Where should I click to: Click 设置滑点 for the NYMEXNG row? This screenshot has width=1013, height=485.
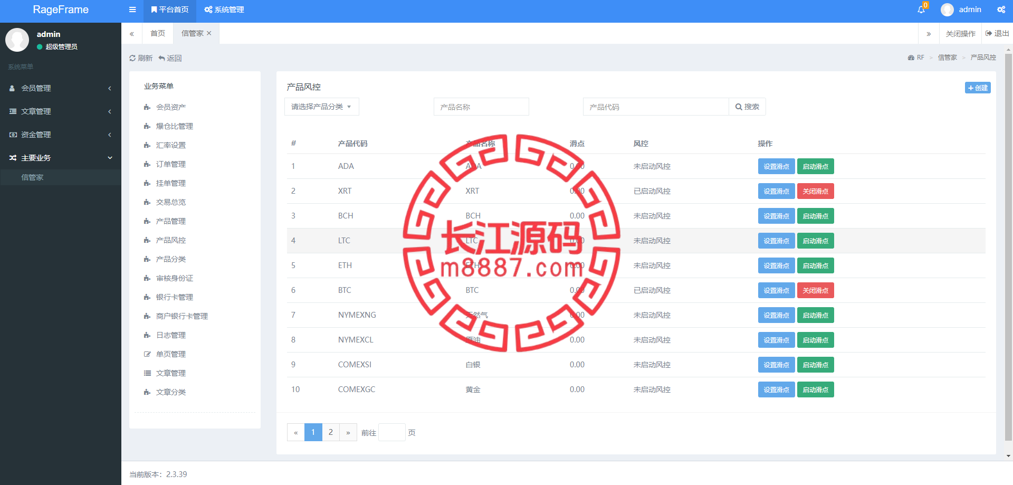776,315
